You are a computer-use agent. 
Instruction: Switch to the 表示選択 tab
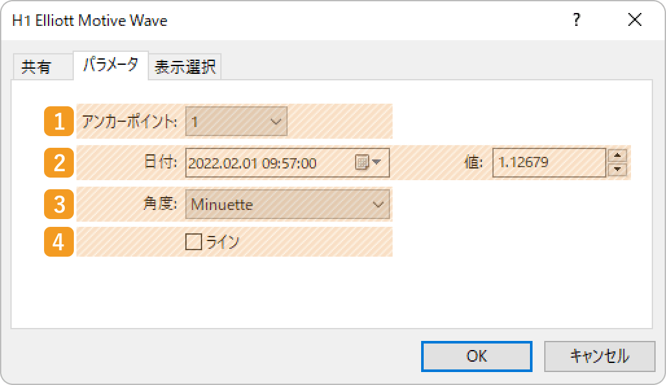[x=185, y=66]
